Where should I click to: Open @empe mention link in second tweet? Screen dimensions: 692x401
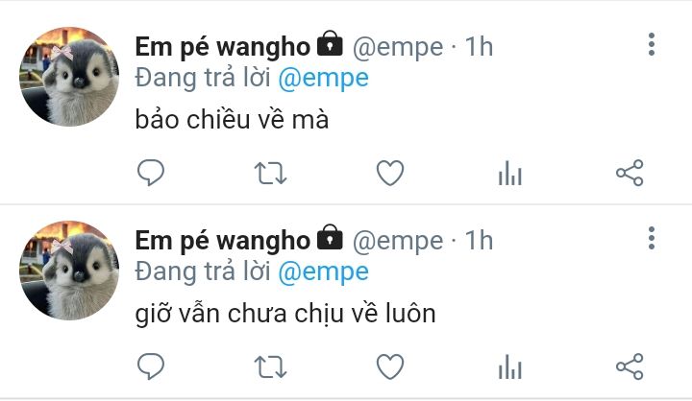point(324,272)
